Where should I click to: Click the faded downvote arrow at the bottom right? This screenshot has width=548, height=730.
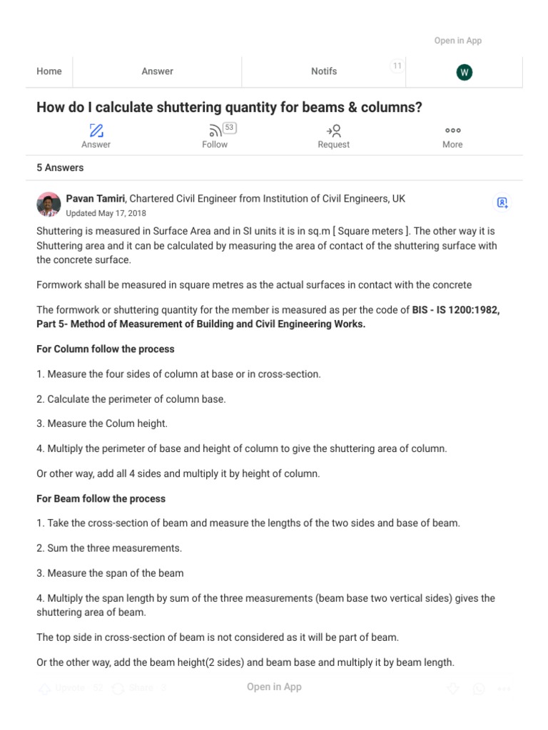point(452,689)
